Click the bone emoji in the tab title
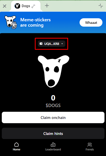106x156 pixels. tap(33, 6)
